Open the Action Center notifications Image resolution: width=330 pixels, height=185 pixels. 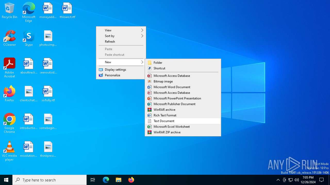[x=321, y=180]
